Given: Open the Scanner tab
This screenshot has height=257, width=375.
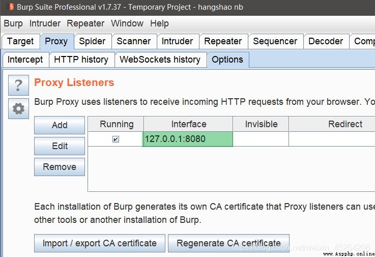Looking at the screenshot, I should tap(134, 41).
